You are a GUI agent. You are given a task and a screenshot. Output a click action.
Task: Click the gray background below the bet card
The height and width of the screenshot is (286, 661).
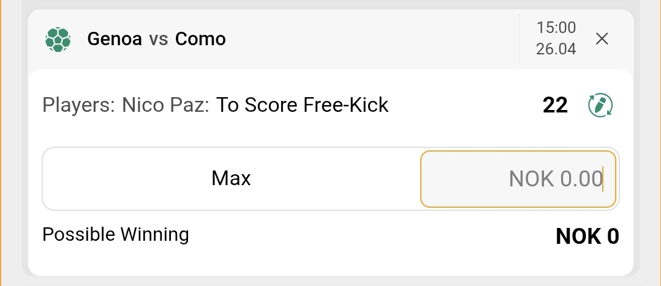point(331,281)
